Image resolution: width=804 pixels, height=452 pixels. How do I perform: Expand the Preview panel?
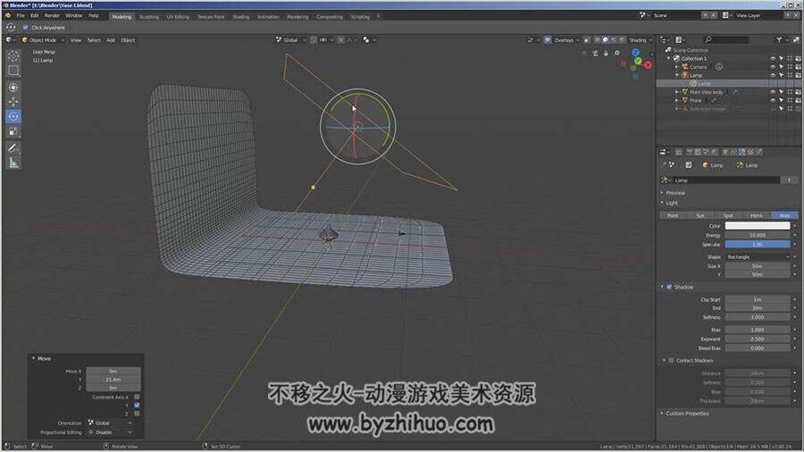click(674, 193)
